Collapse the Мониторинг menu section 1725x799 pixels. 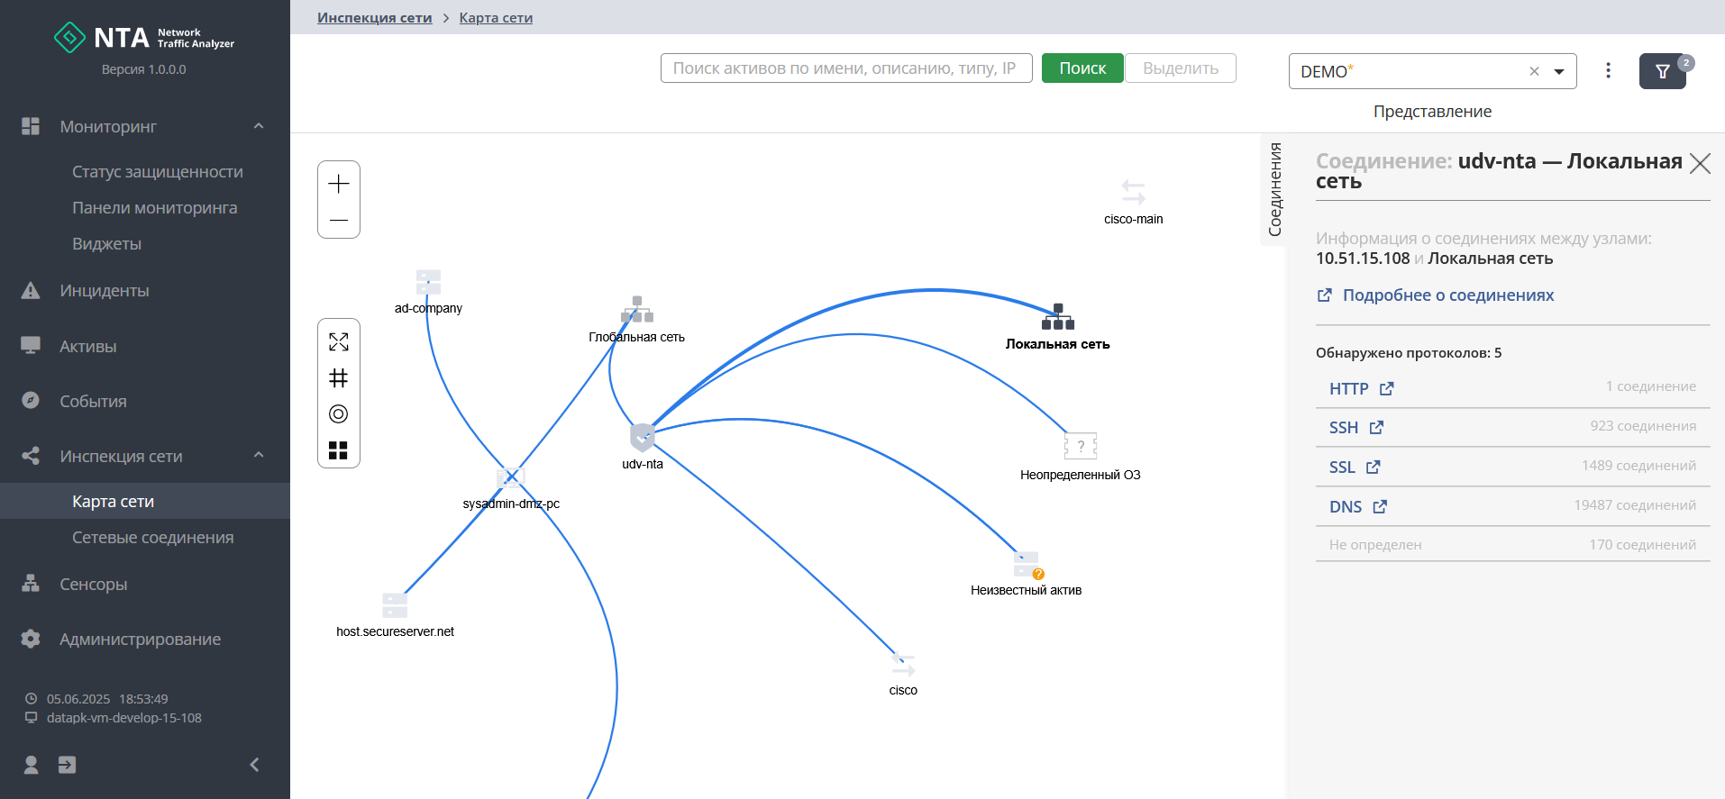coord(259,126)
